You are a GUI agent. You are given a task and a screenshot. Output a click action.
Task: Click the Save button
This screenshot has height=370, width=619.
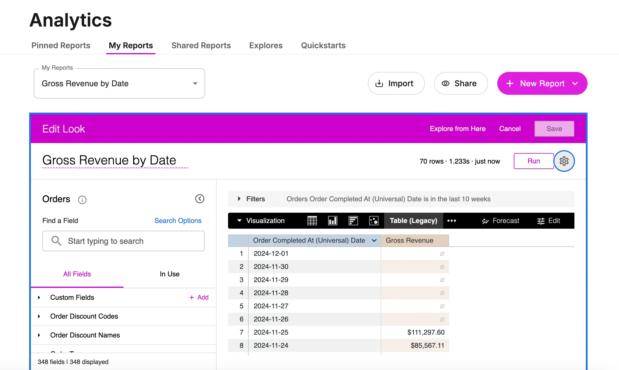(554, 129)
